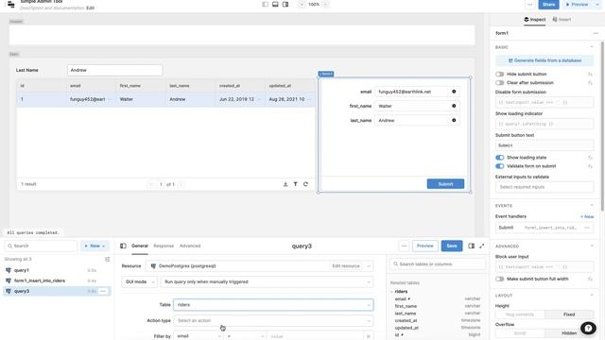Image resolution: width=605 pixels, height=340 pixels.
Task: Remove the email filter row
Action: tap(368, 336)
